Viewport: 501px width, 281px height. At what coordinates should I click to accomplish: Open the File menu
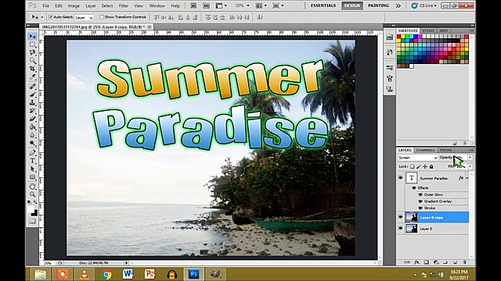(46, 5)
